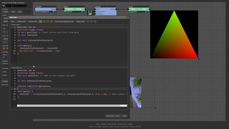Viewport: 229px width, 129px height.
Task: Click the gl_Position assignment line
Action: point(40,51)
